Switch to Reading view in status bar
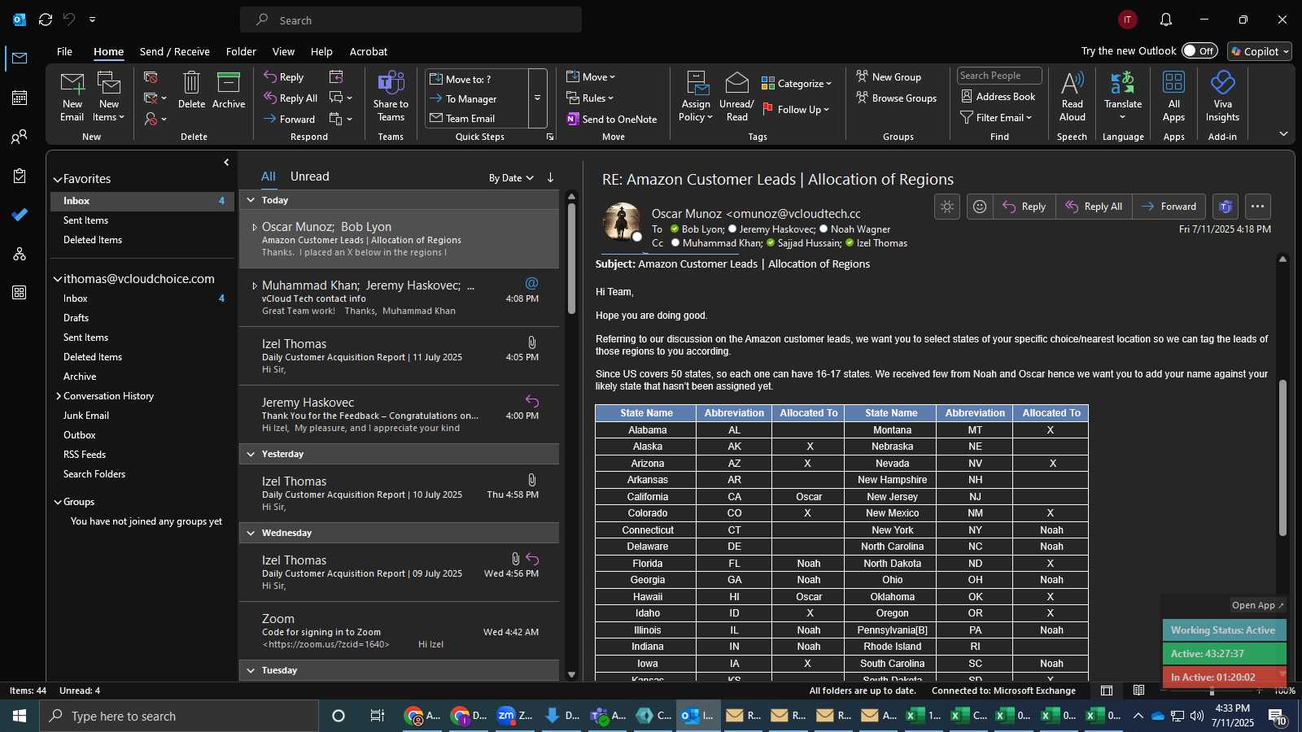The height and width of the screenshot is (732, 1302). point(1138,691)
